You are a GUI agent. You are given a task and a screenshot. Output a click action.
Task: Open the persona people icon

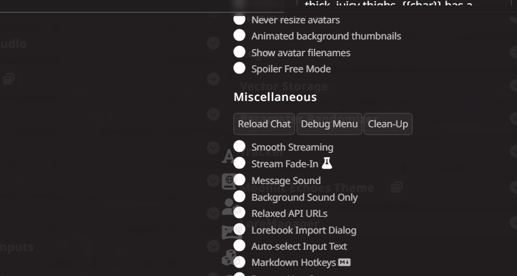(x=230, y=207)
